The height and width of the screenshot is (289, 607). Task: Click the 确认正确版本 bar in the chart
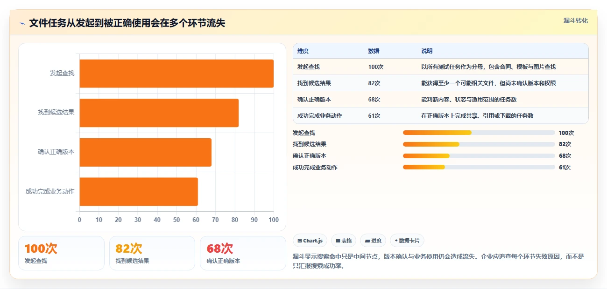pos(146,152)
